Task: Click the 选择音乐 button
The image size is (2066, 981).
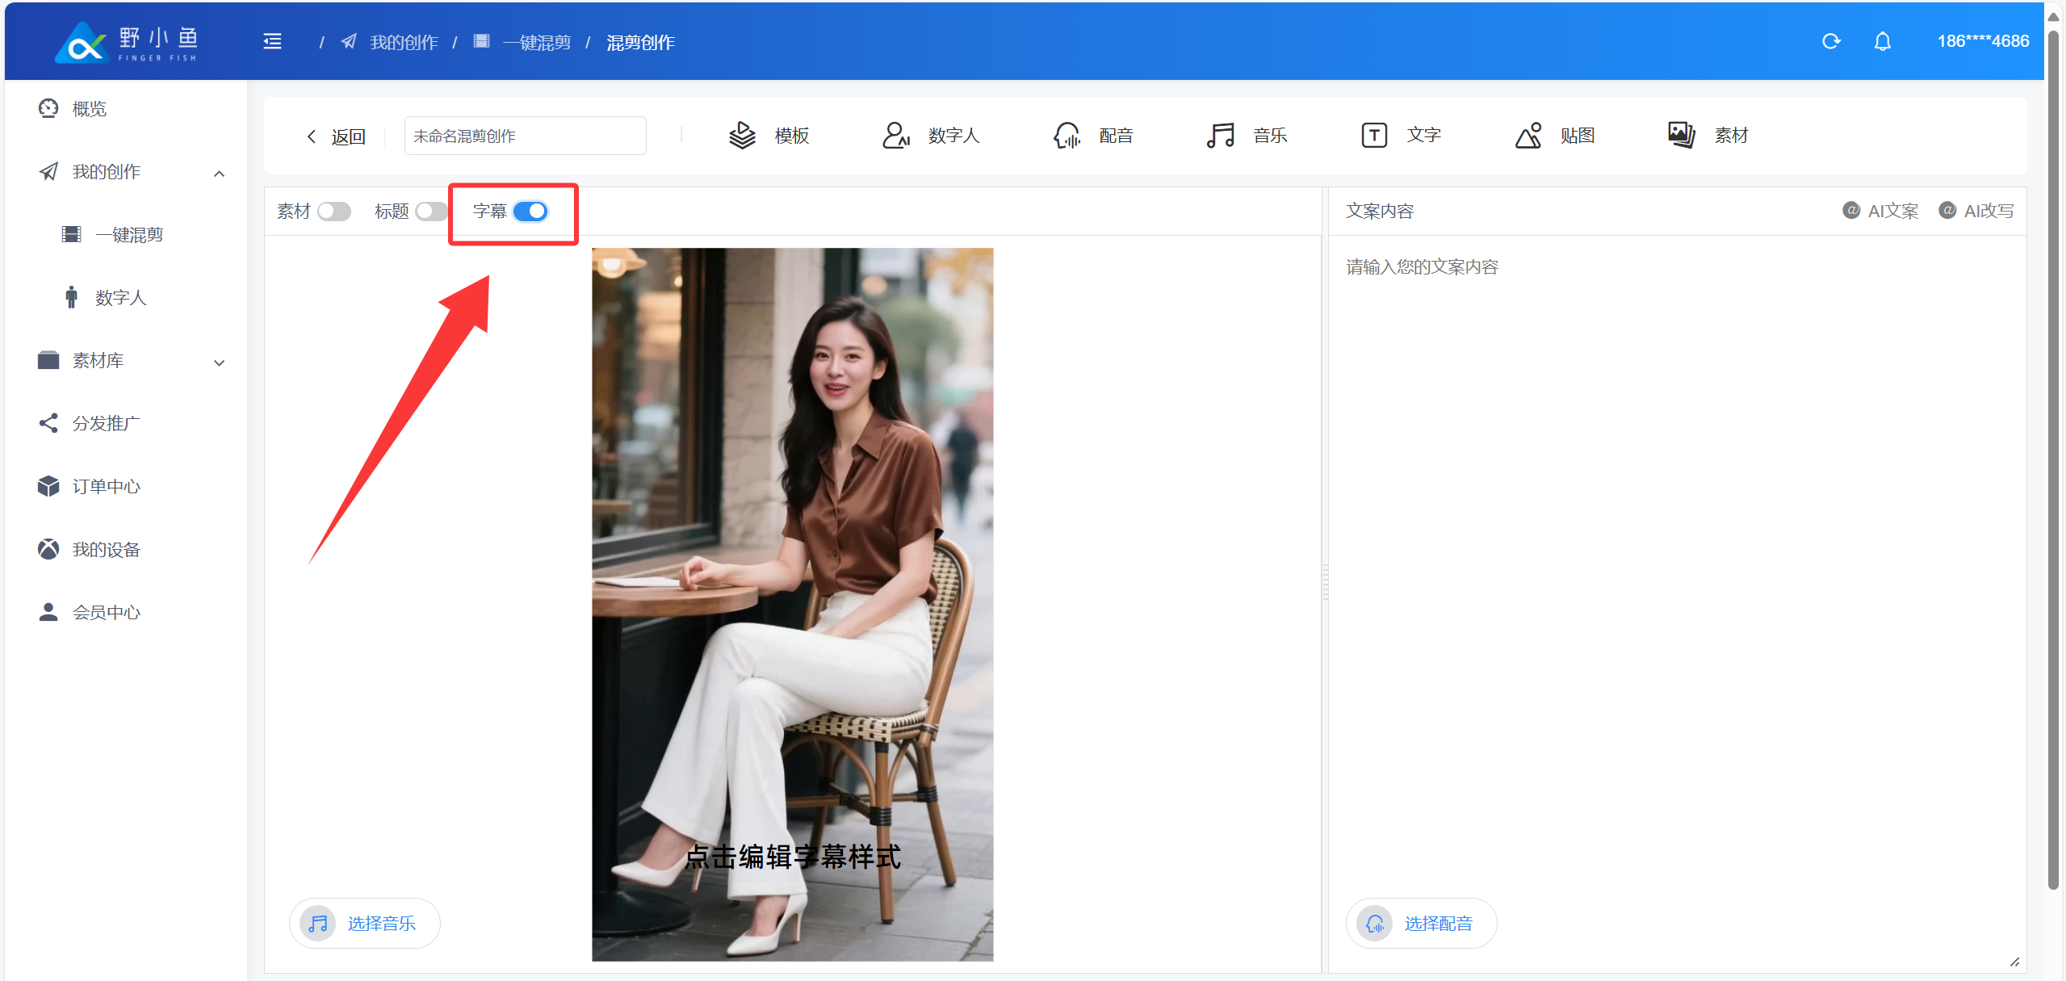Action: [365, 923]
